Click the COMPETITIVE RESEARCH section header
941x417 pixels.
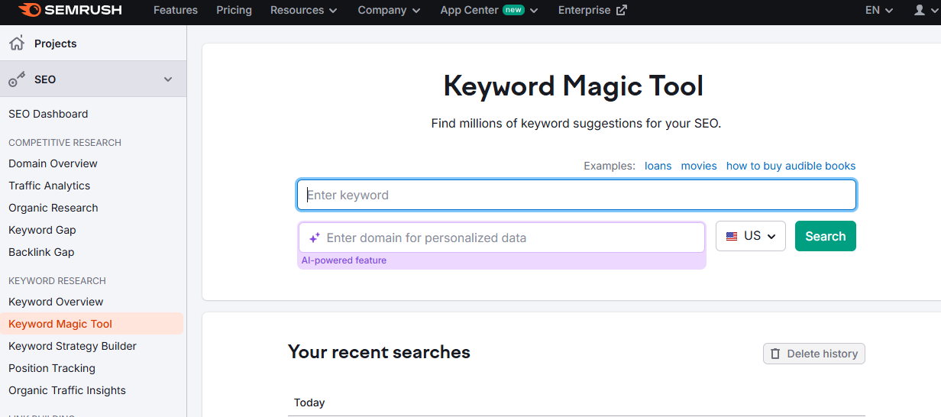pos(65,143)
